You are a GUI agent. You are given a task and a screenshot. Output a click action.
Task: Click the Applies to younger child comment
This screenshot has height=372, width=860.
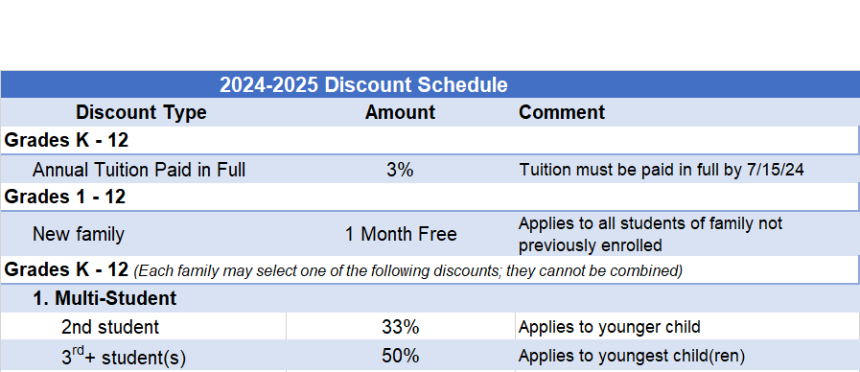point(610,327)
